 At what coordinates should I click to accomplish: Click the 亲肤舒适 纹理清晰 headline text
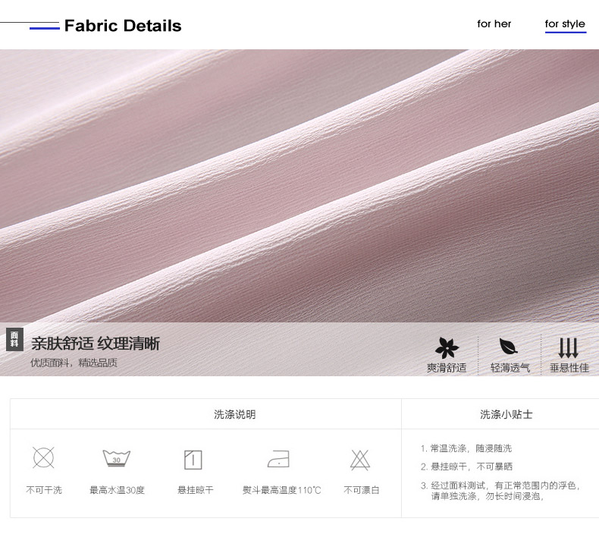96,344
